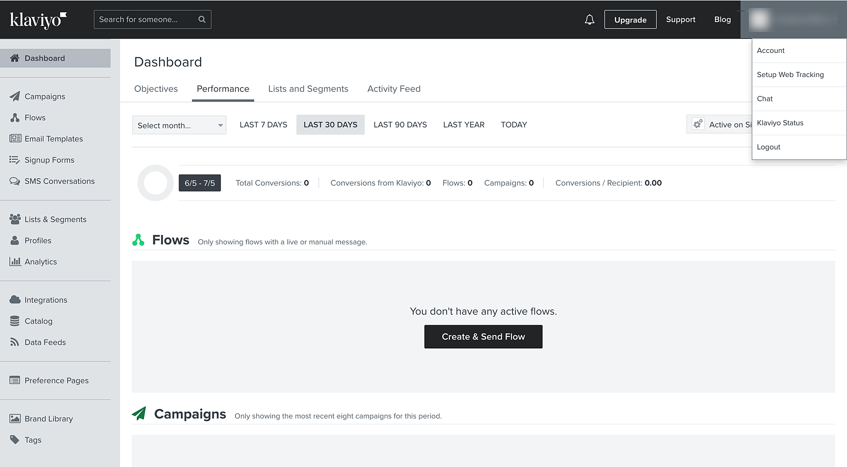Click the Klaviyo logo
The width and height of the screenshot is (847, 467).
(x=38, y=20)
